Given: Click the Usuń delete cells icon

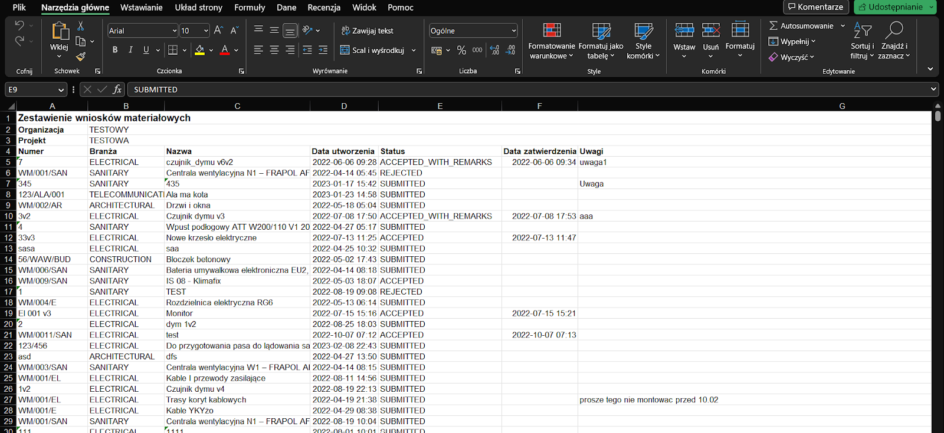Looking at the screenshot, I should pyautogui.click(x=711, y=30).
